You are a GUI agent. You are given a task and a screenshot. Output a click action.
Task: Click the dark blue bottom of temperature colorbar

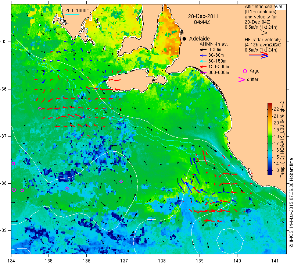270,173
